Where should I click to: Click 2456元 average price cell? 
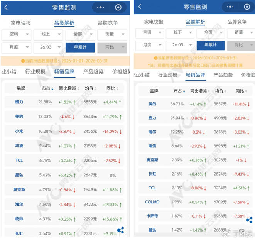coord(90,131)
